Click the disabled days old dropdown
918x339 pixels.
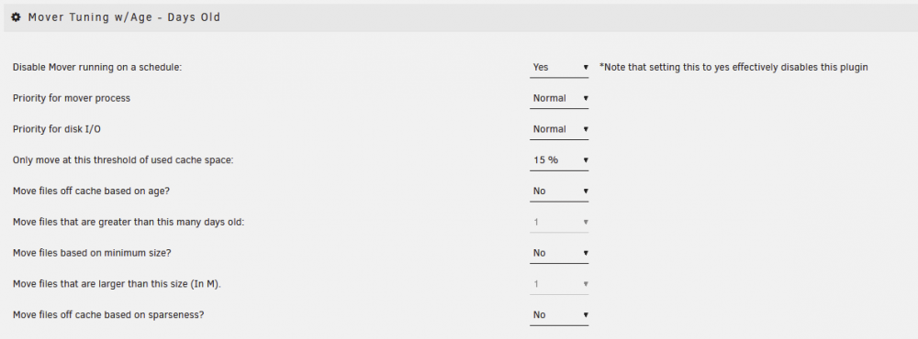(559, 222)
